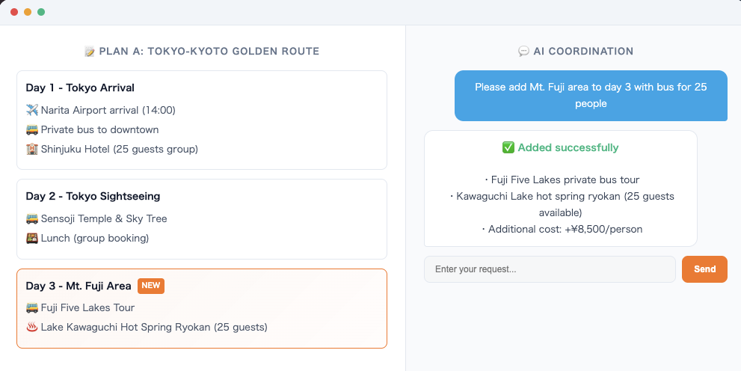The width and height of the screenshot is (741, 371).
Task: Click the bus icon beside Fuji Five Lakes Tour
Action: (31, 307)
